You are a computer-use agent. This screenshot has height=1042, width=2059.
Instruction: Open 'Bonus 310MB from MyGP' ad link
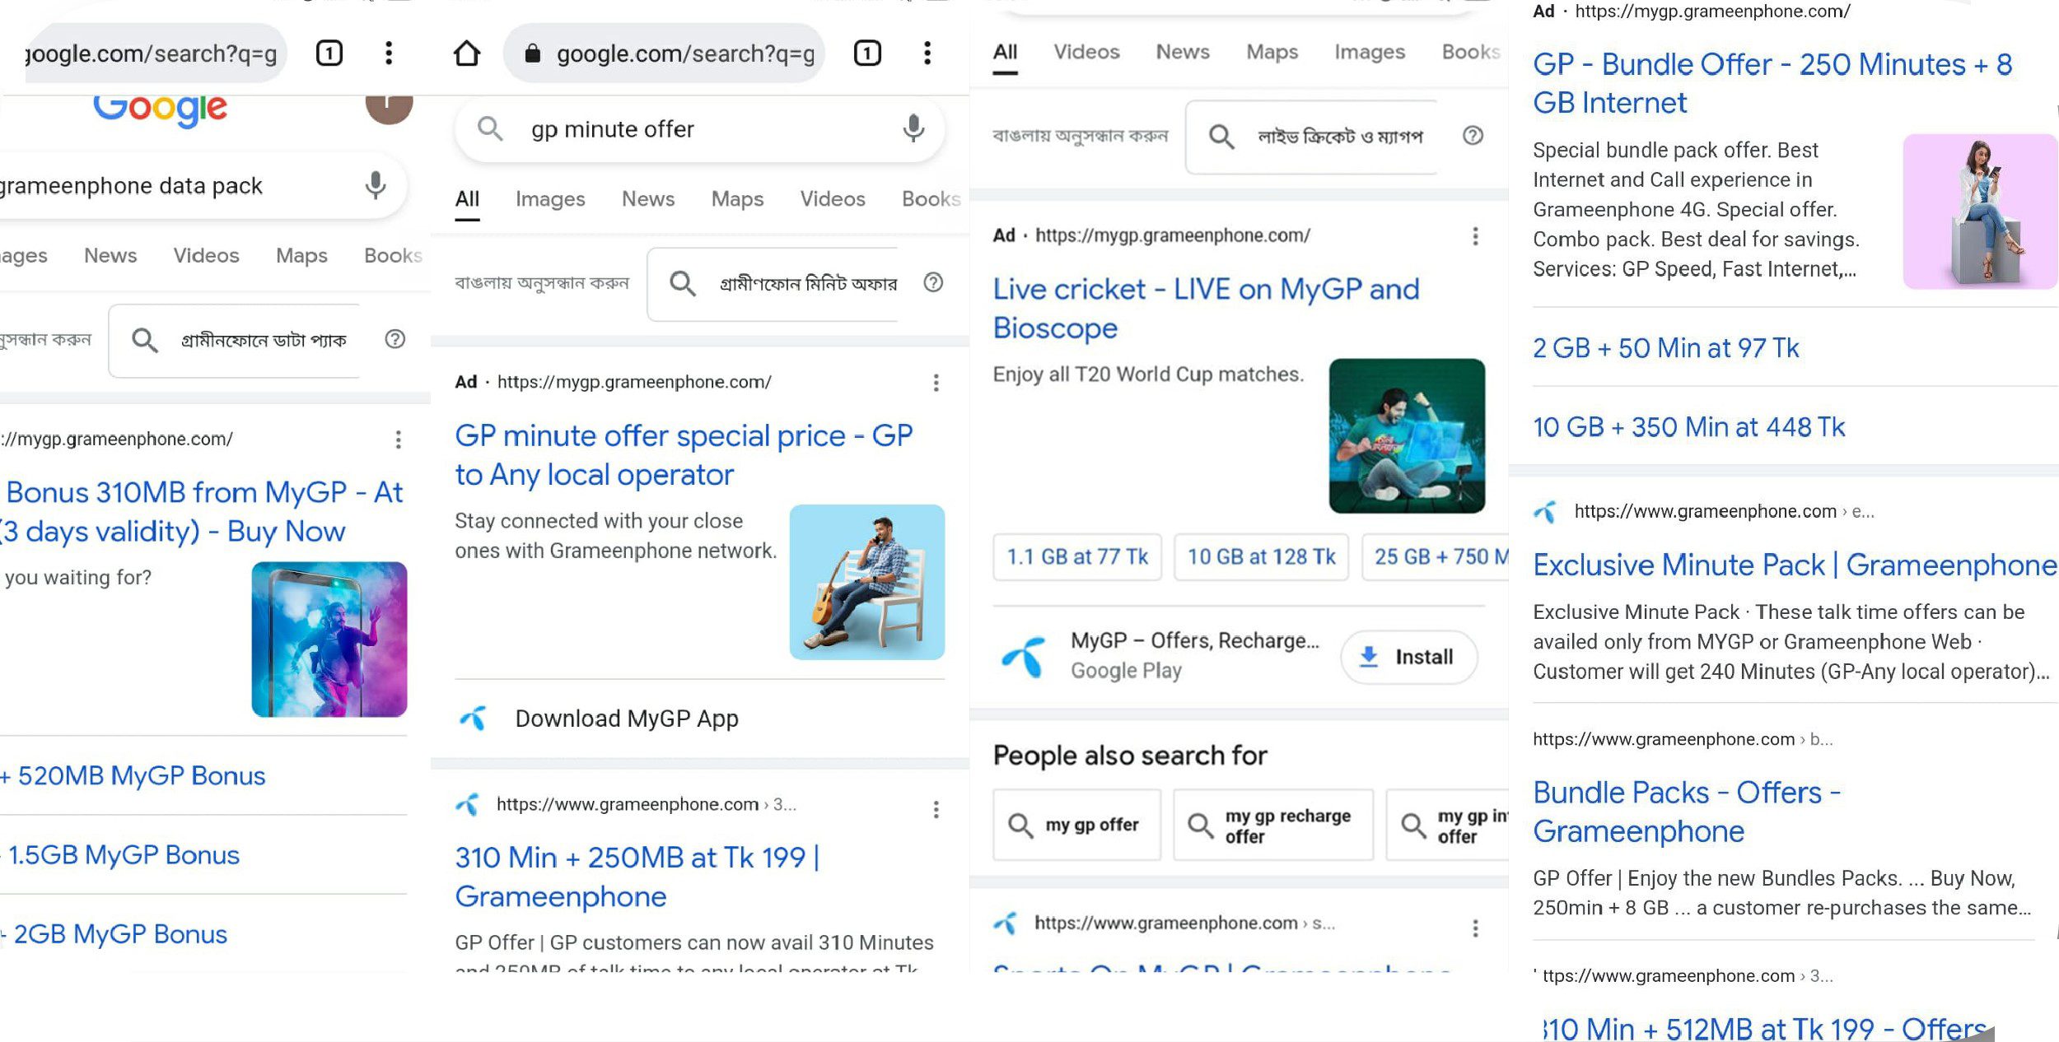click(x=202, y=512)
